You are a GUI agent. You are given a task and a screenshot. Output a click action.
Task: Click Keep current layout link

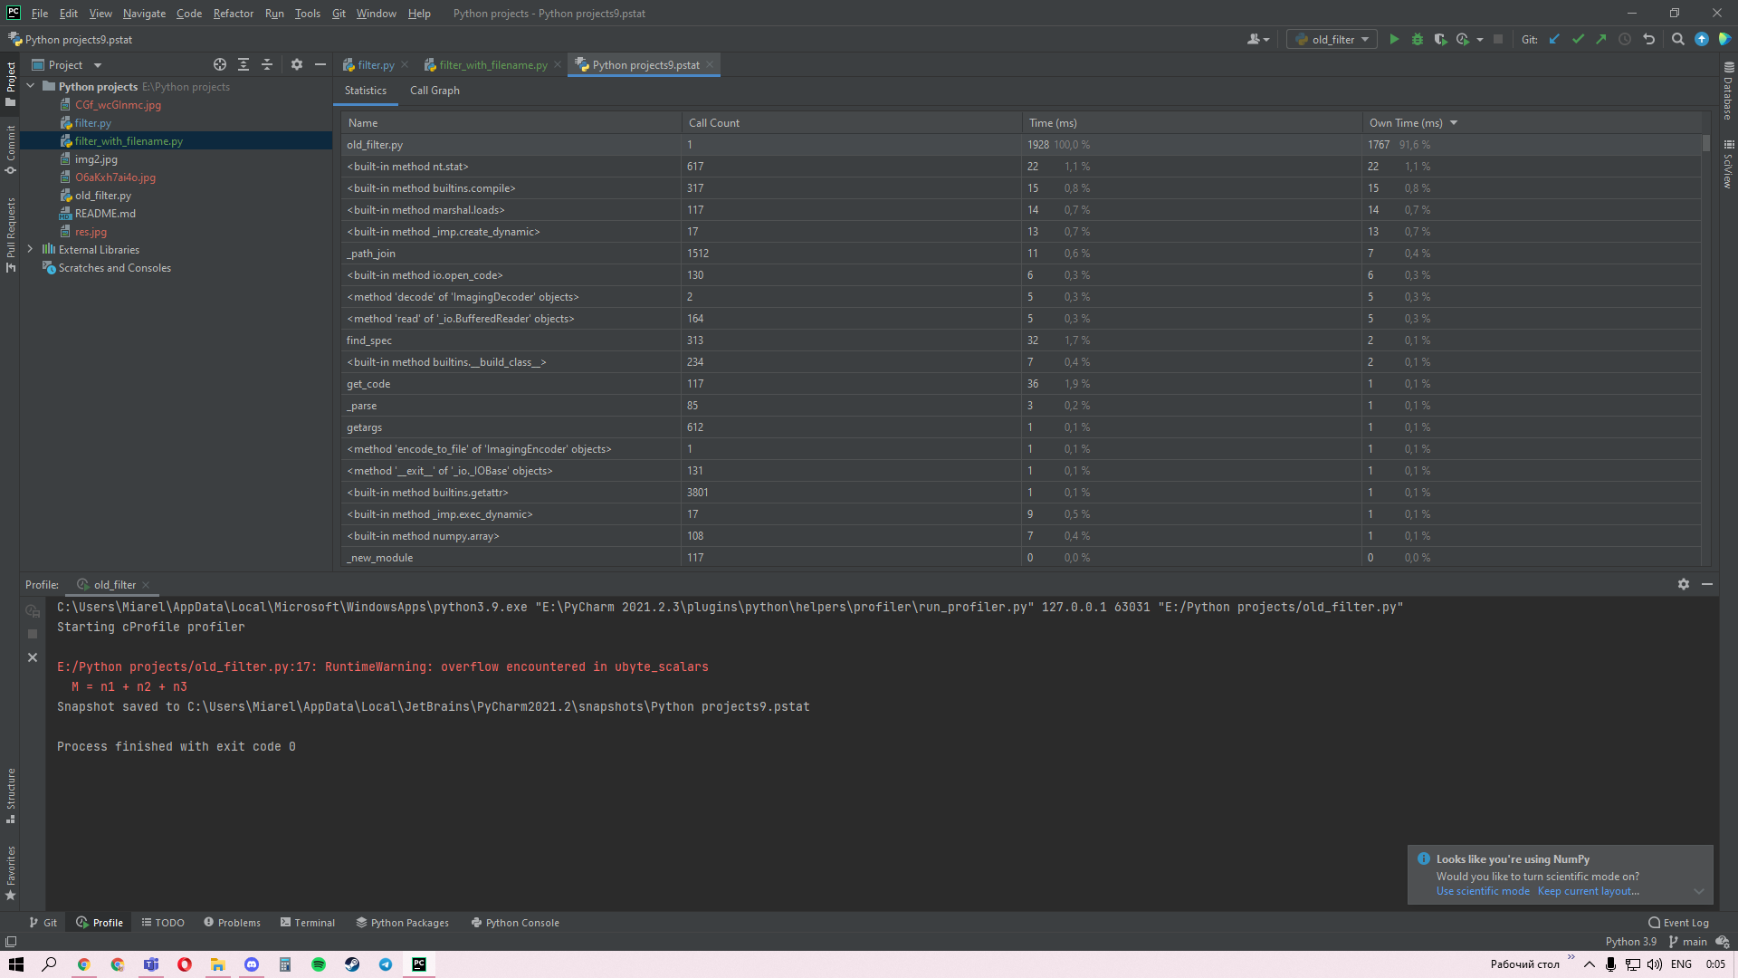coord(1588,891)
